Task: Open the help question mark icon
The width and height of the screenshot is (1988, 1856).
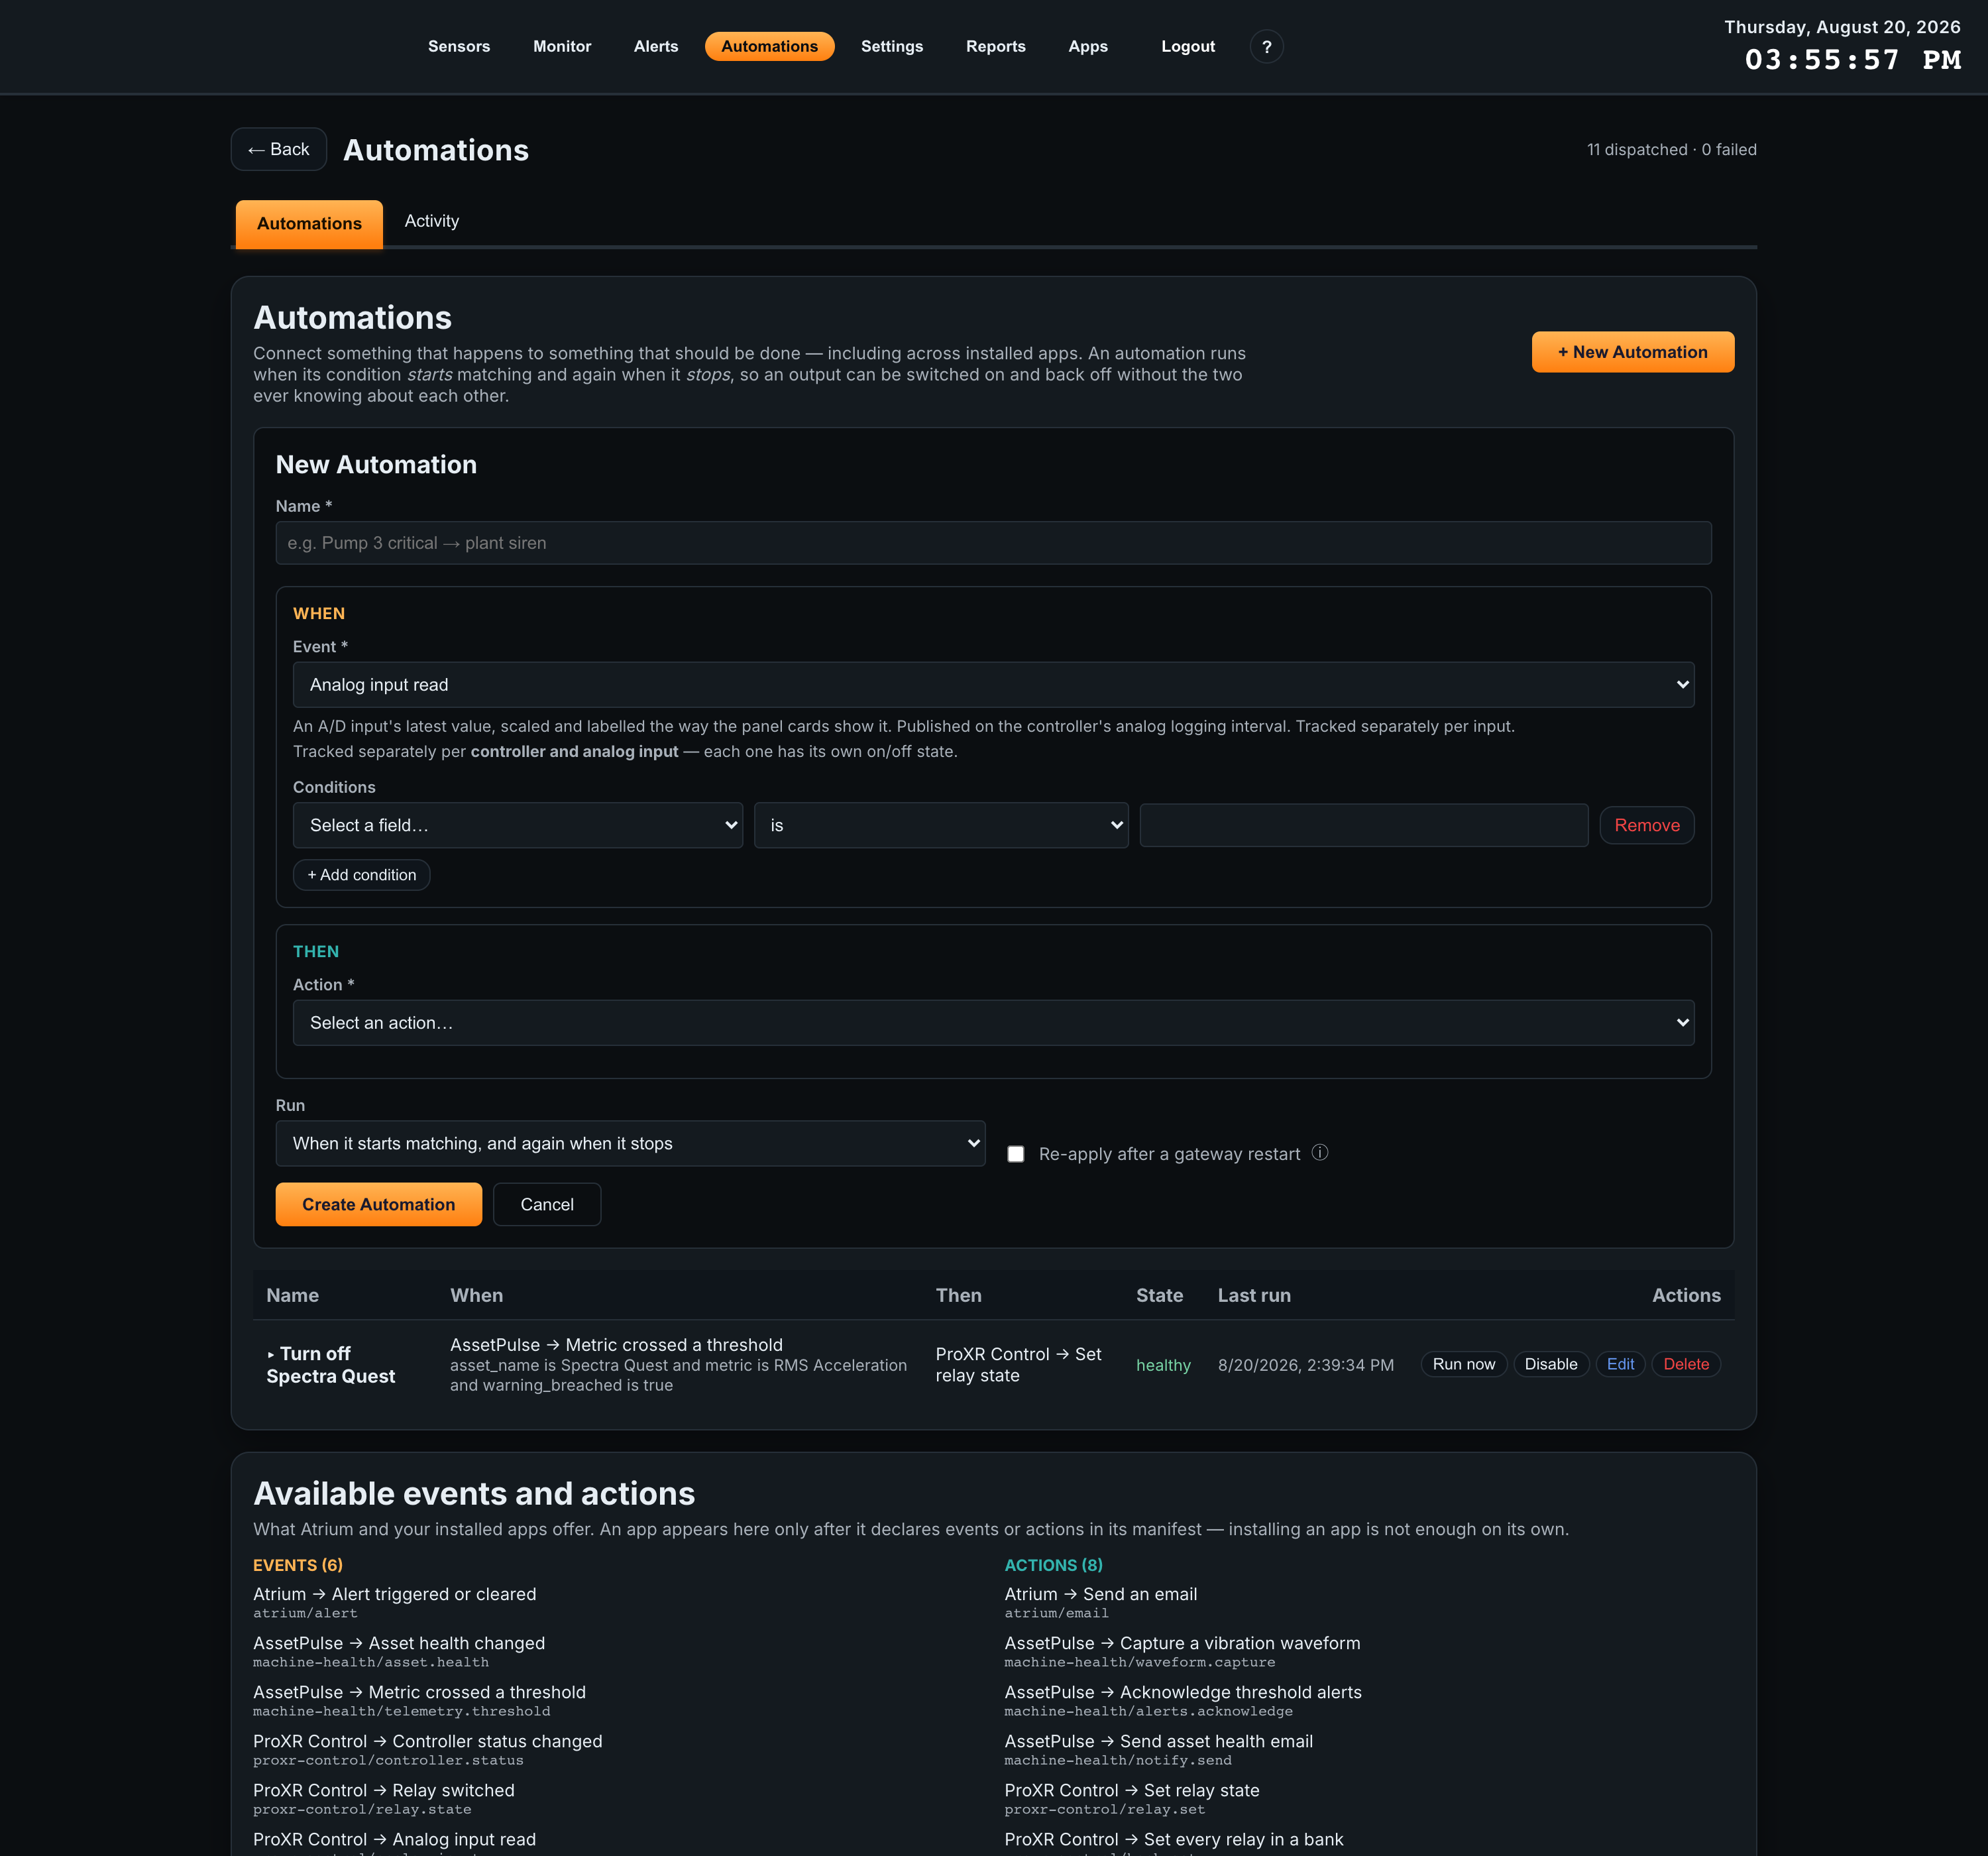Action: [x=1266, y=46]
